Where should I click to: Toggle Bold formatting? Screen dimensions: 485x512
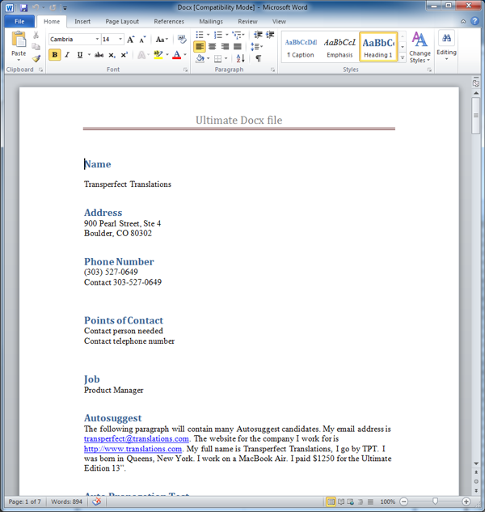(55, 55)
